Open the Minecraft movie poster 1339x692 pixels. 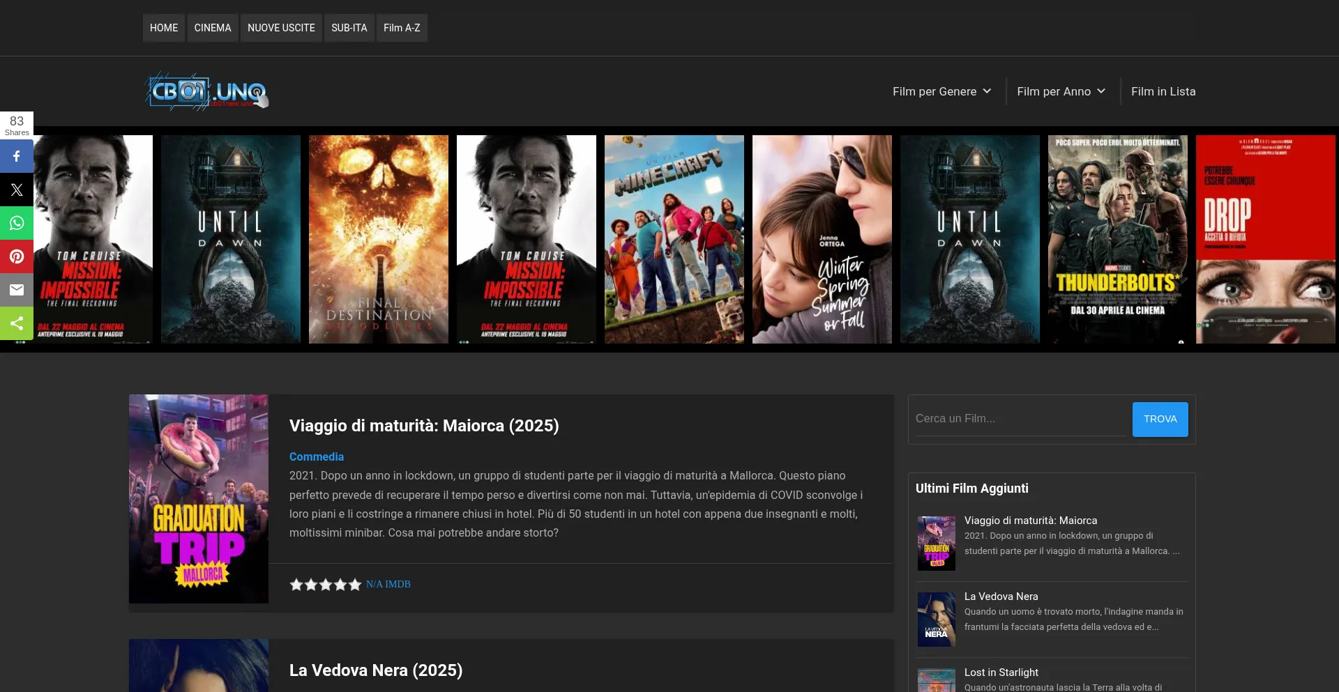coord(674,239)
